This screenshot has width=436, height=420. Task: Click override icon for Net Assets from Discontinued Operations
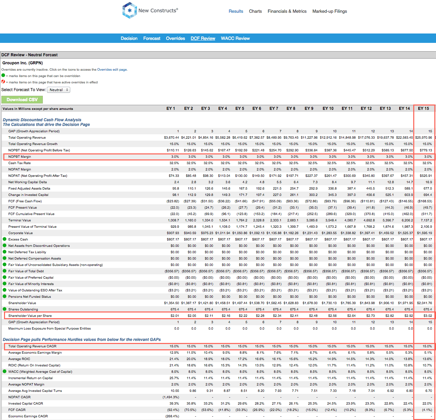pyautogui.click(x=5, y=246)
